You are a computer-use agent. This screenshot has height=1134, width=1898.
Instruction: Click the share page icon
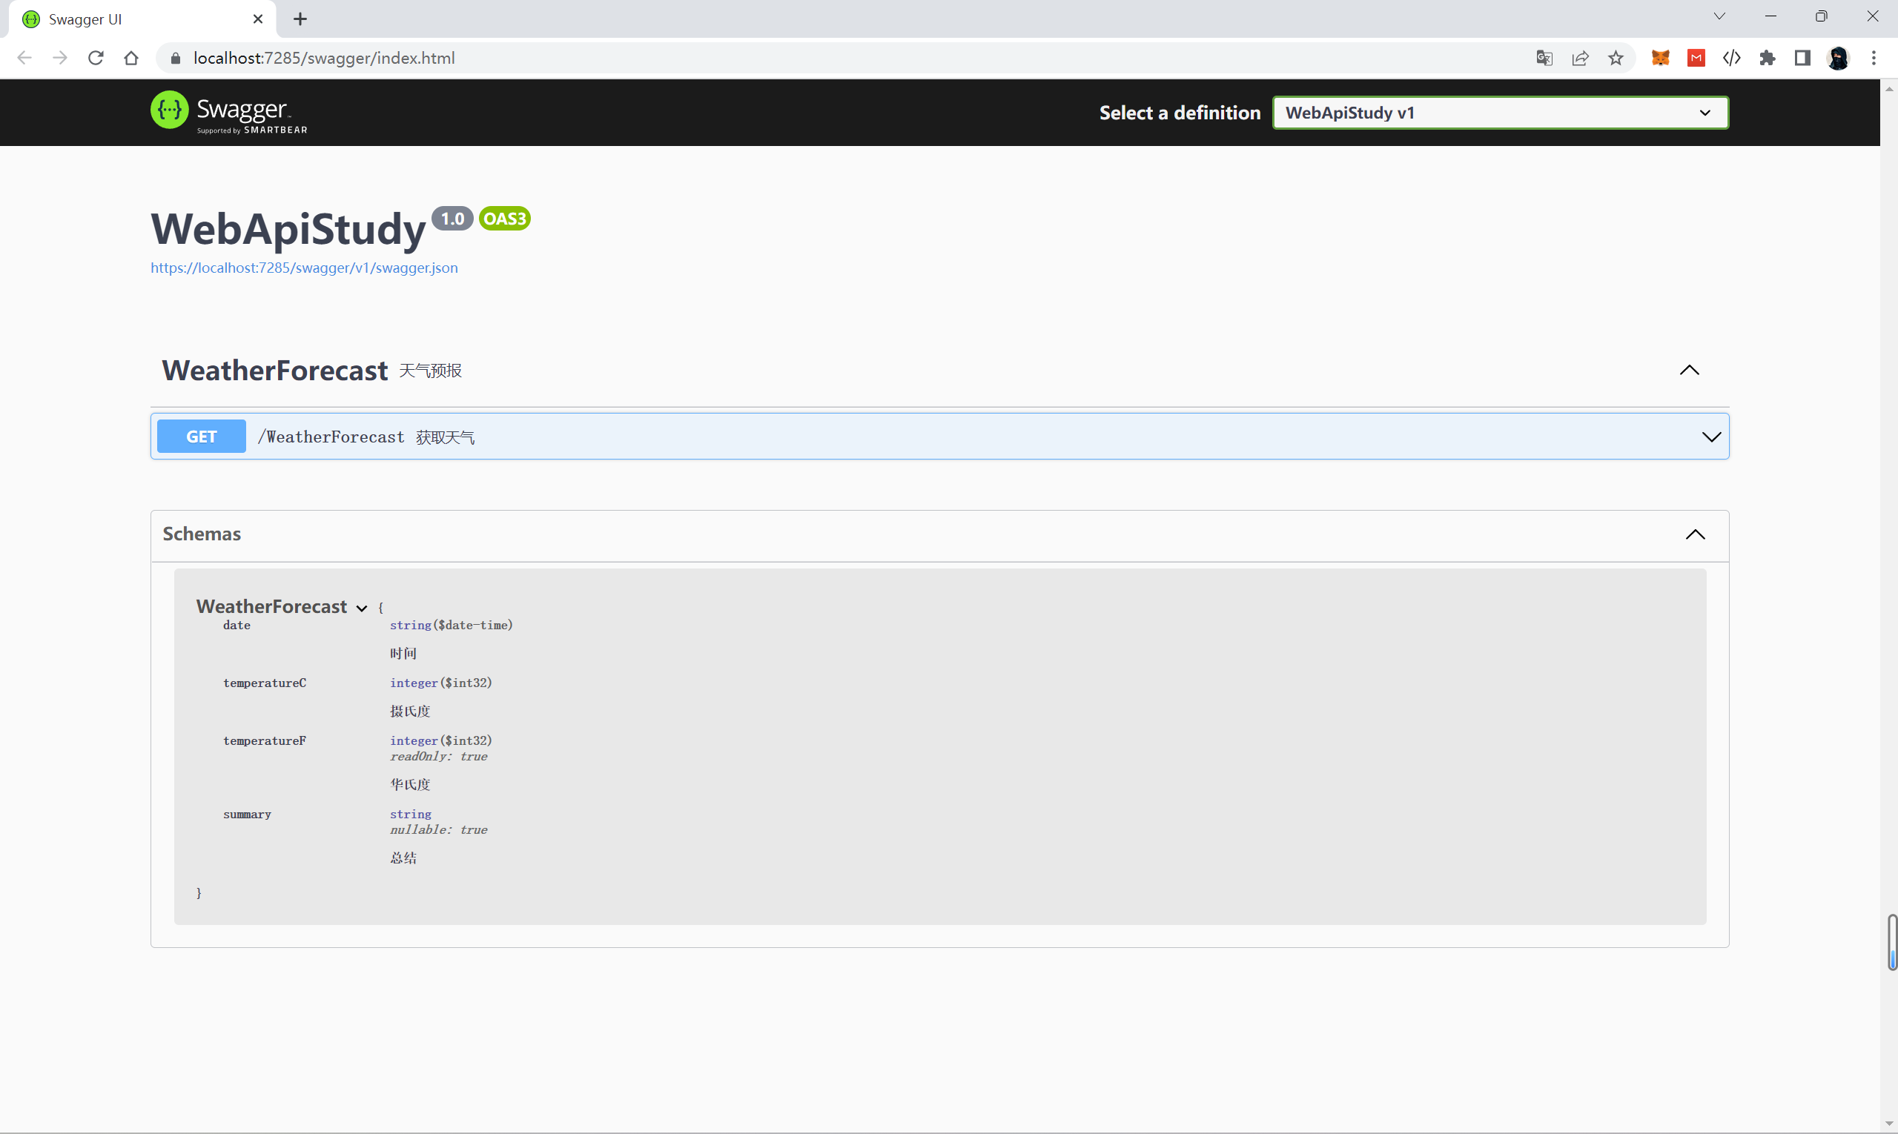point(1580,58)
